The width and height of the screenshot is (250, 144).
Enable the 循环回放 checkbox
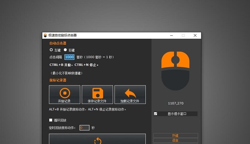click(x=51, y=120)
